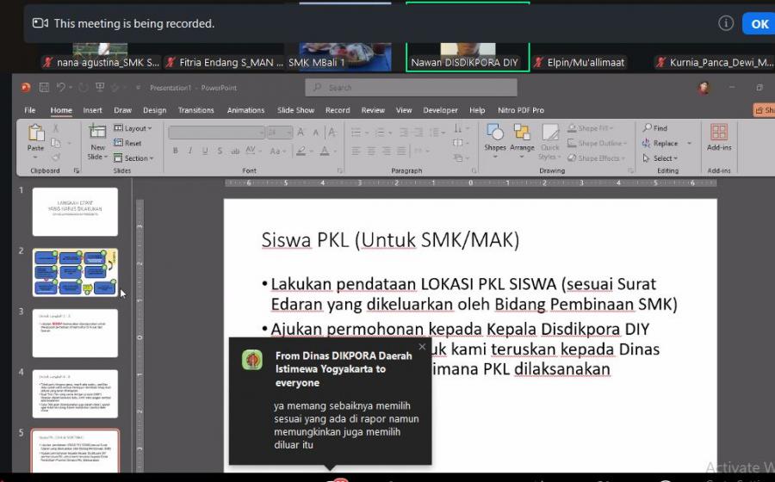The width and height of the screenshot is (775, 482).
Task: Switch to the Insert ribbon tab
Action: 92,110
